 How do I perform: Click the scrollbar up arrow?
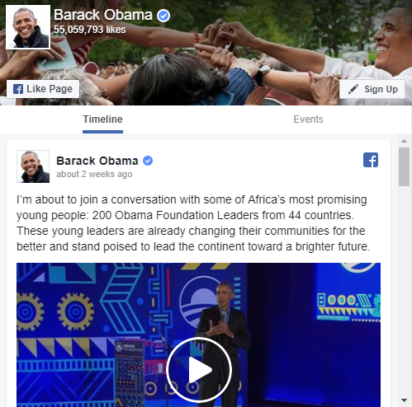pos(404,141)
